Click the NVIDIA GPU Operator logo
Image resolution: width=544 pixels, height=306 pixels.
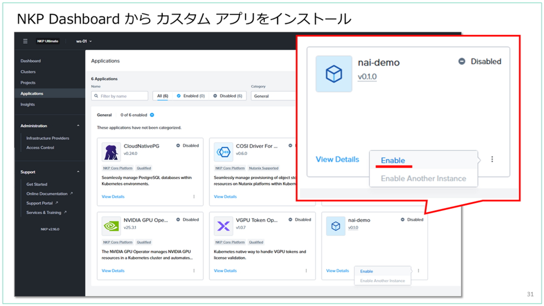[111, 226]
